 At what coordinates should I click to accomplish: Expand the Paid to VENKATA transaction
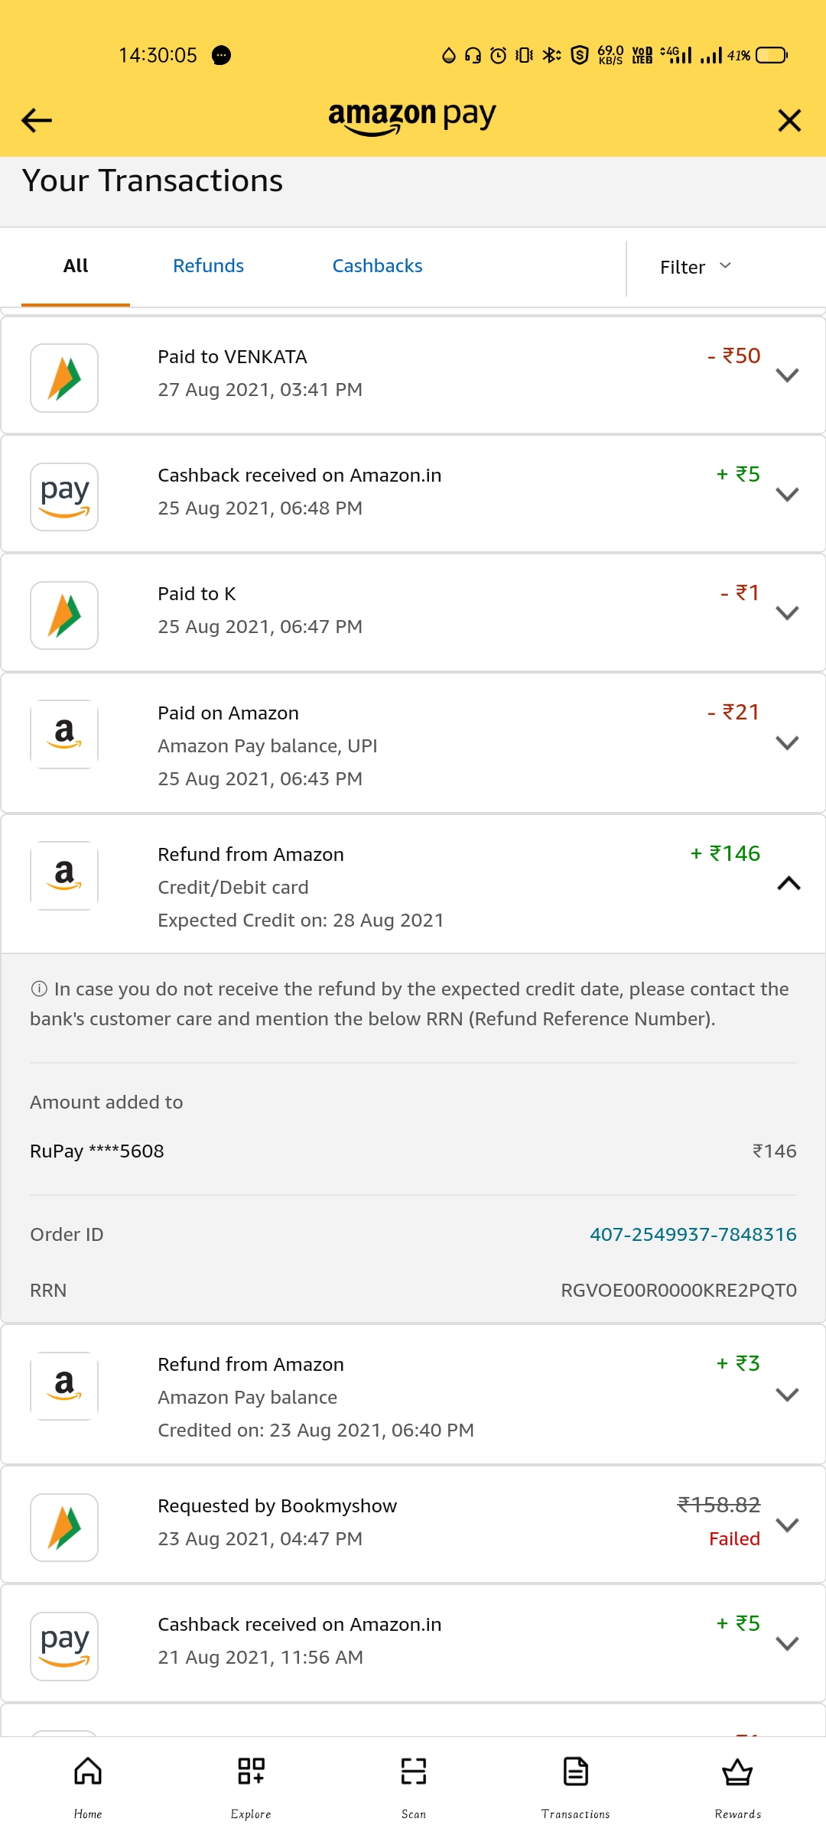787,375
